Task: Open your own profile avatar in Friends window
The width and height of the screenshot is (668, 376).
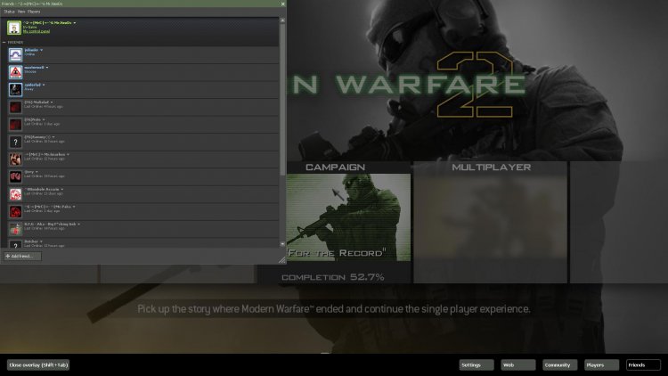Action: (14, 28)
